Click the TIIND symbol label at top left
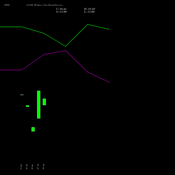This screenshot has height=175, width=175. click(7, 5)
